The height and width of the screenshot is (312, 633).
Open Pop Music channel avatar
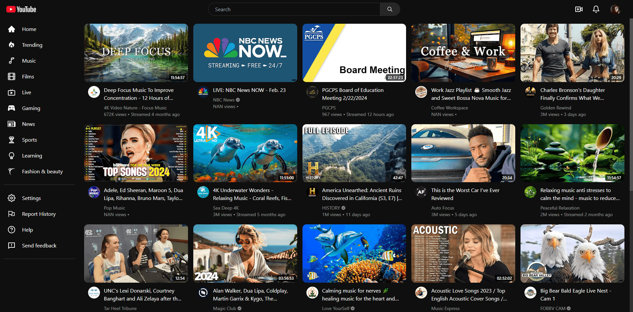(x=94, y=192)
